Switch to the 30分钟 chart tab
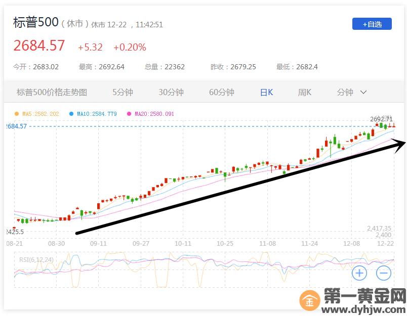 [171, 92]
